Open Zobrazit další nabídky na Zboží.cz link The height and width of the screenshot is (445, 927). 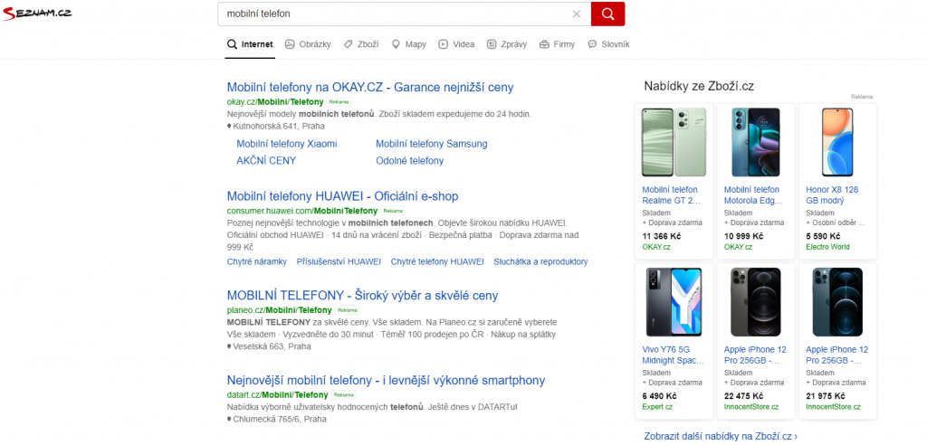(x=721, y=436)
